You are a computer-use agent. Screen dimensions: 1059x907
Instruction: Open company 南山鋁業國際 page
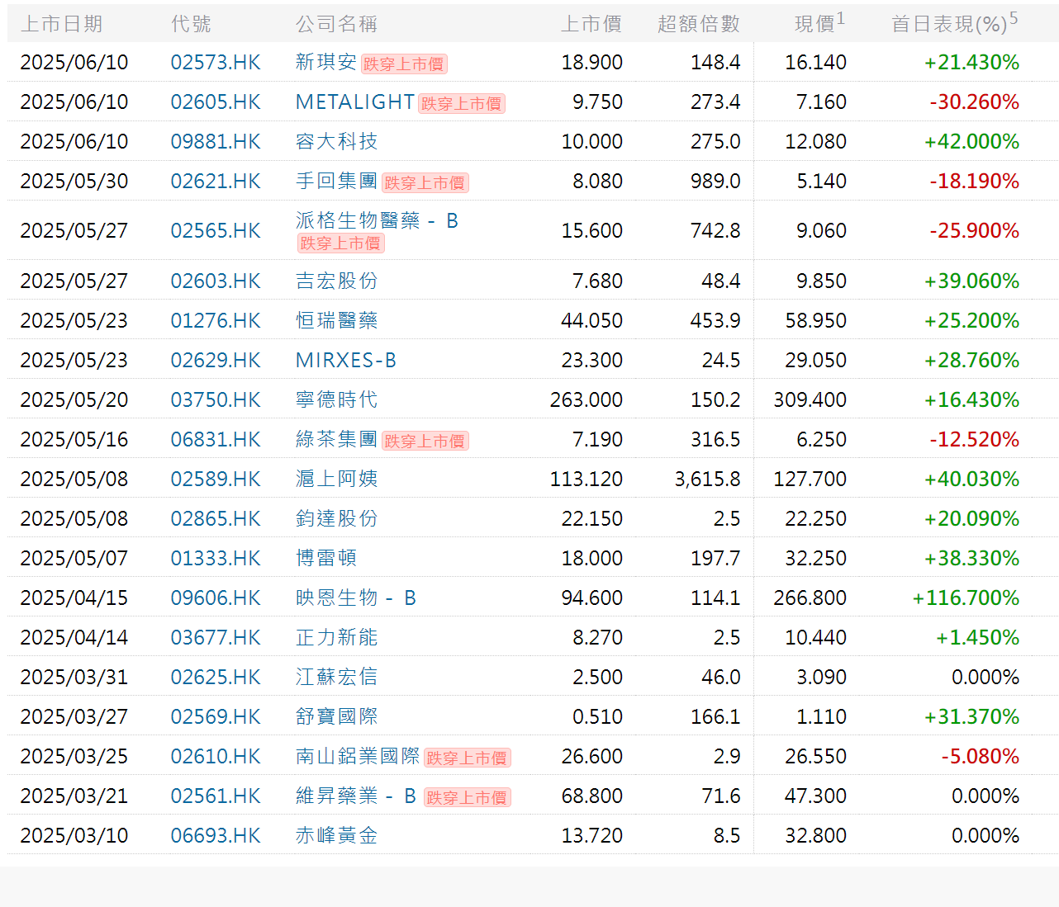(x=359, y=757)
